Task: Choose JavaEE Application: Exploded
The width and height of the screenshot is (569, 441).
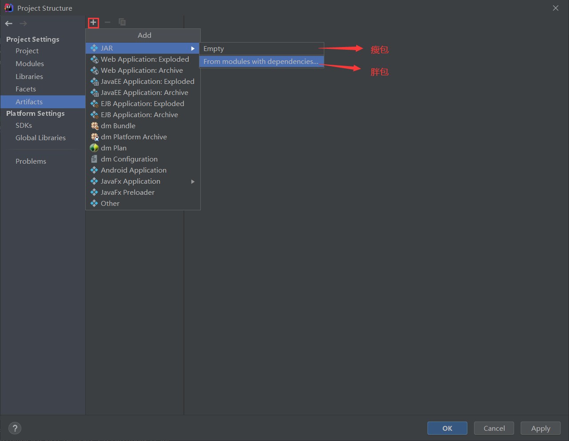Action: (x=143, y=82)
